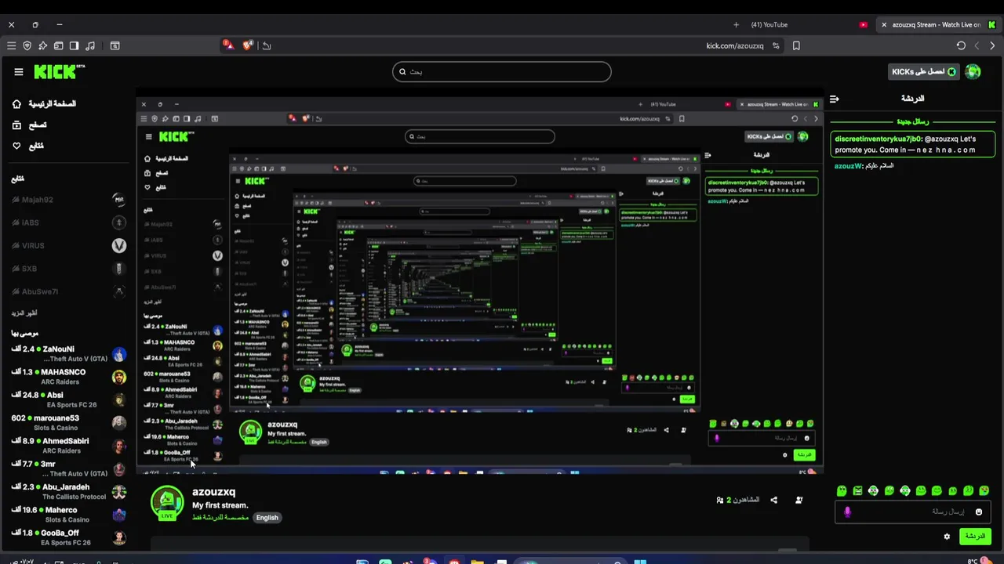Click the follow user icon beside share
This screenshot has height=564, width=1004.
798,500
